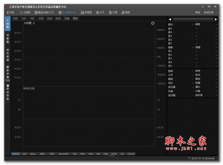
Task: Click the dashed item name field in the right panel
Action: (x=193, y=19)
